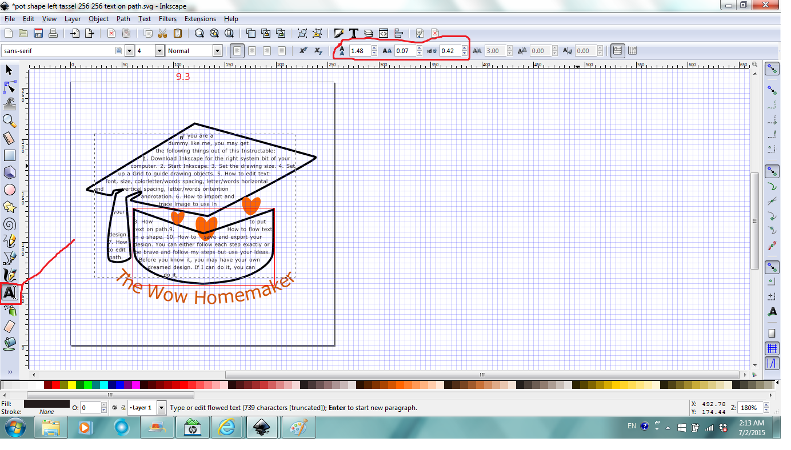
Task: Select the Eraser tool
Action: point(9,326)
